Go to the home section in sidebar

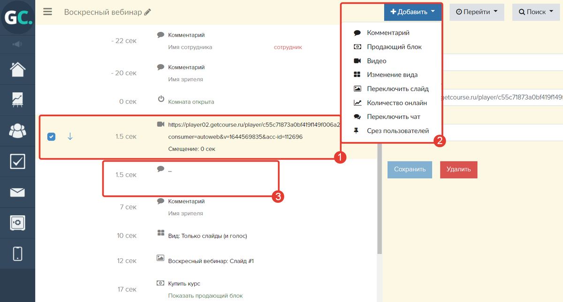coord(18,70)
